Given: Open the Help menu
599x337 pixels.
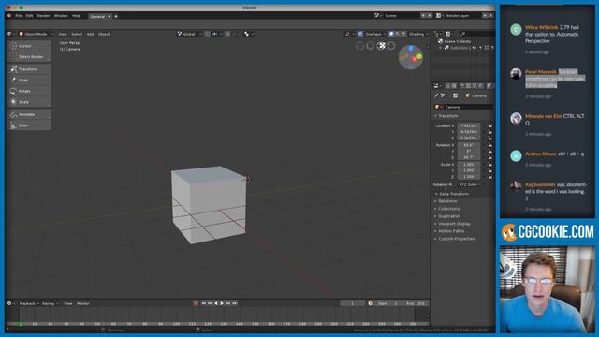Looking at the screenshot, I should [x=76, y=16].
